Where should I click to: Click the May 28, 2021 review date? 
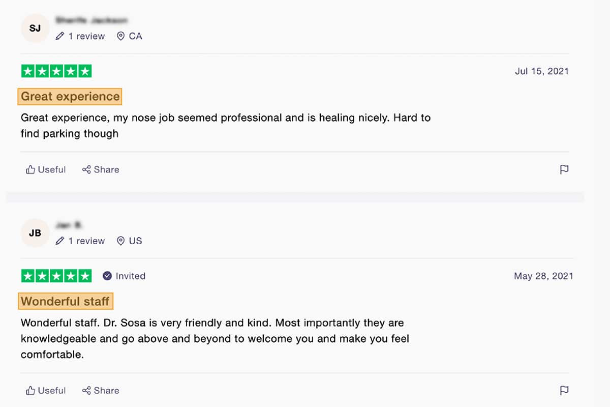click(x=543, y=276)
